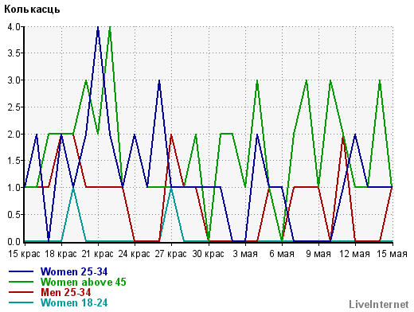Click the Women 18-24 legend label
This screenshot has width=414, height=312.
74,302
